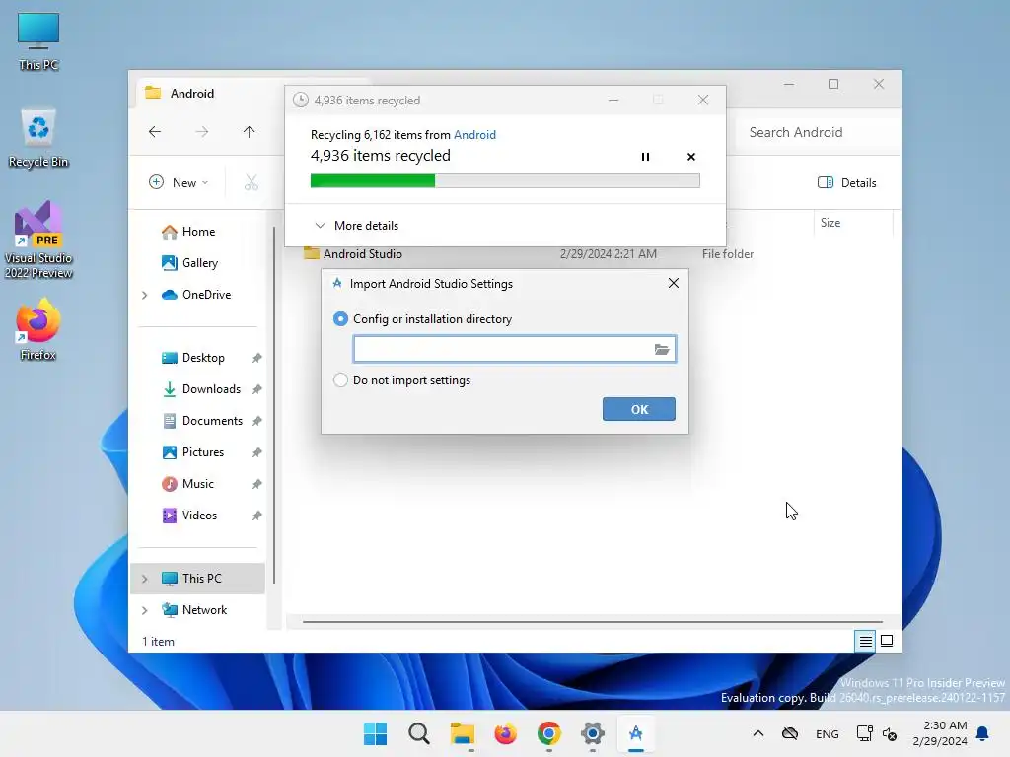Click the horizontal scrollbar in file list

click(592, 622)
